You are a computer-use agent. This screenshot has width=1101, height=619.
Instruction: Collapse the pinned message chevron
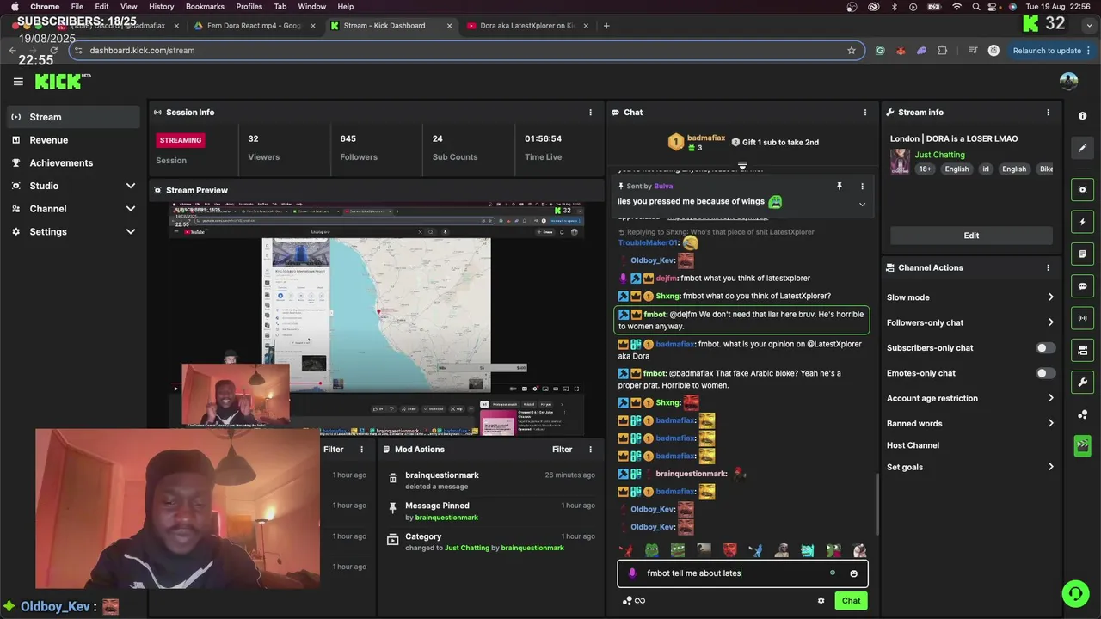[862, 204]
